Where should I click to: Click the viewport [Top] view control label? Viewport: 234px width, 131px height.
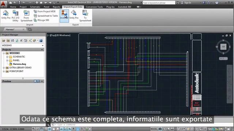[53, 35]
